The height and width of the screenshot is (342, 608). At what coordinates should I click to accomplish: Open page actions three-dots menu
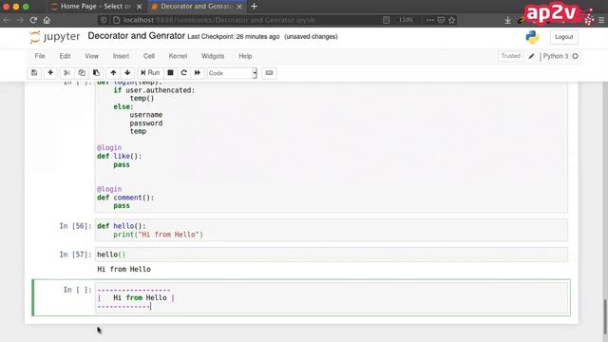430,20
